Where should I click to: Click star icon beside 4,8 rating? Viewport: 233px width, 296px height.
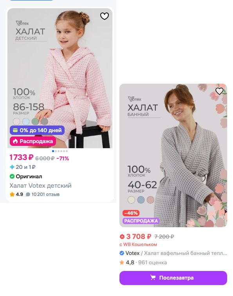122,262
